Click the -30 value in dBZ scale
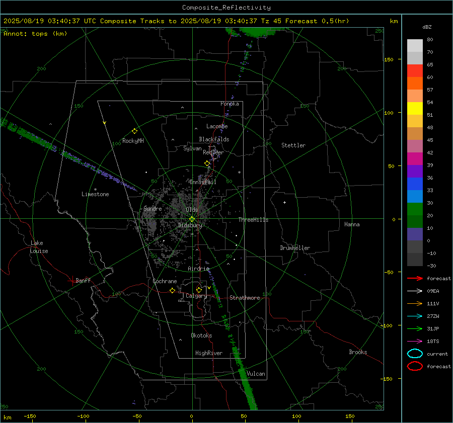The image size is (453, 423). pos(431,266)
